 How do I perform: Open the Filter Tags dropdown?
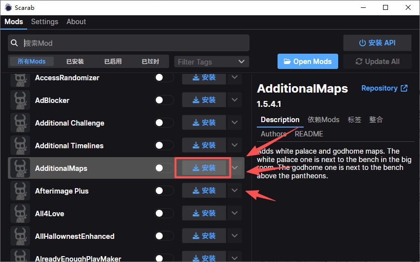[211, 62]
